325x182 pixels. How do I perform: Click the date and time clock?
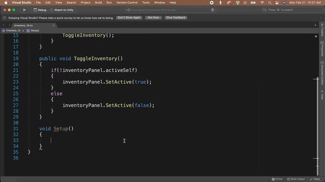coord(305,3)
